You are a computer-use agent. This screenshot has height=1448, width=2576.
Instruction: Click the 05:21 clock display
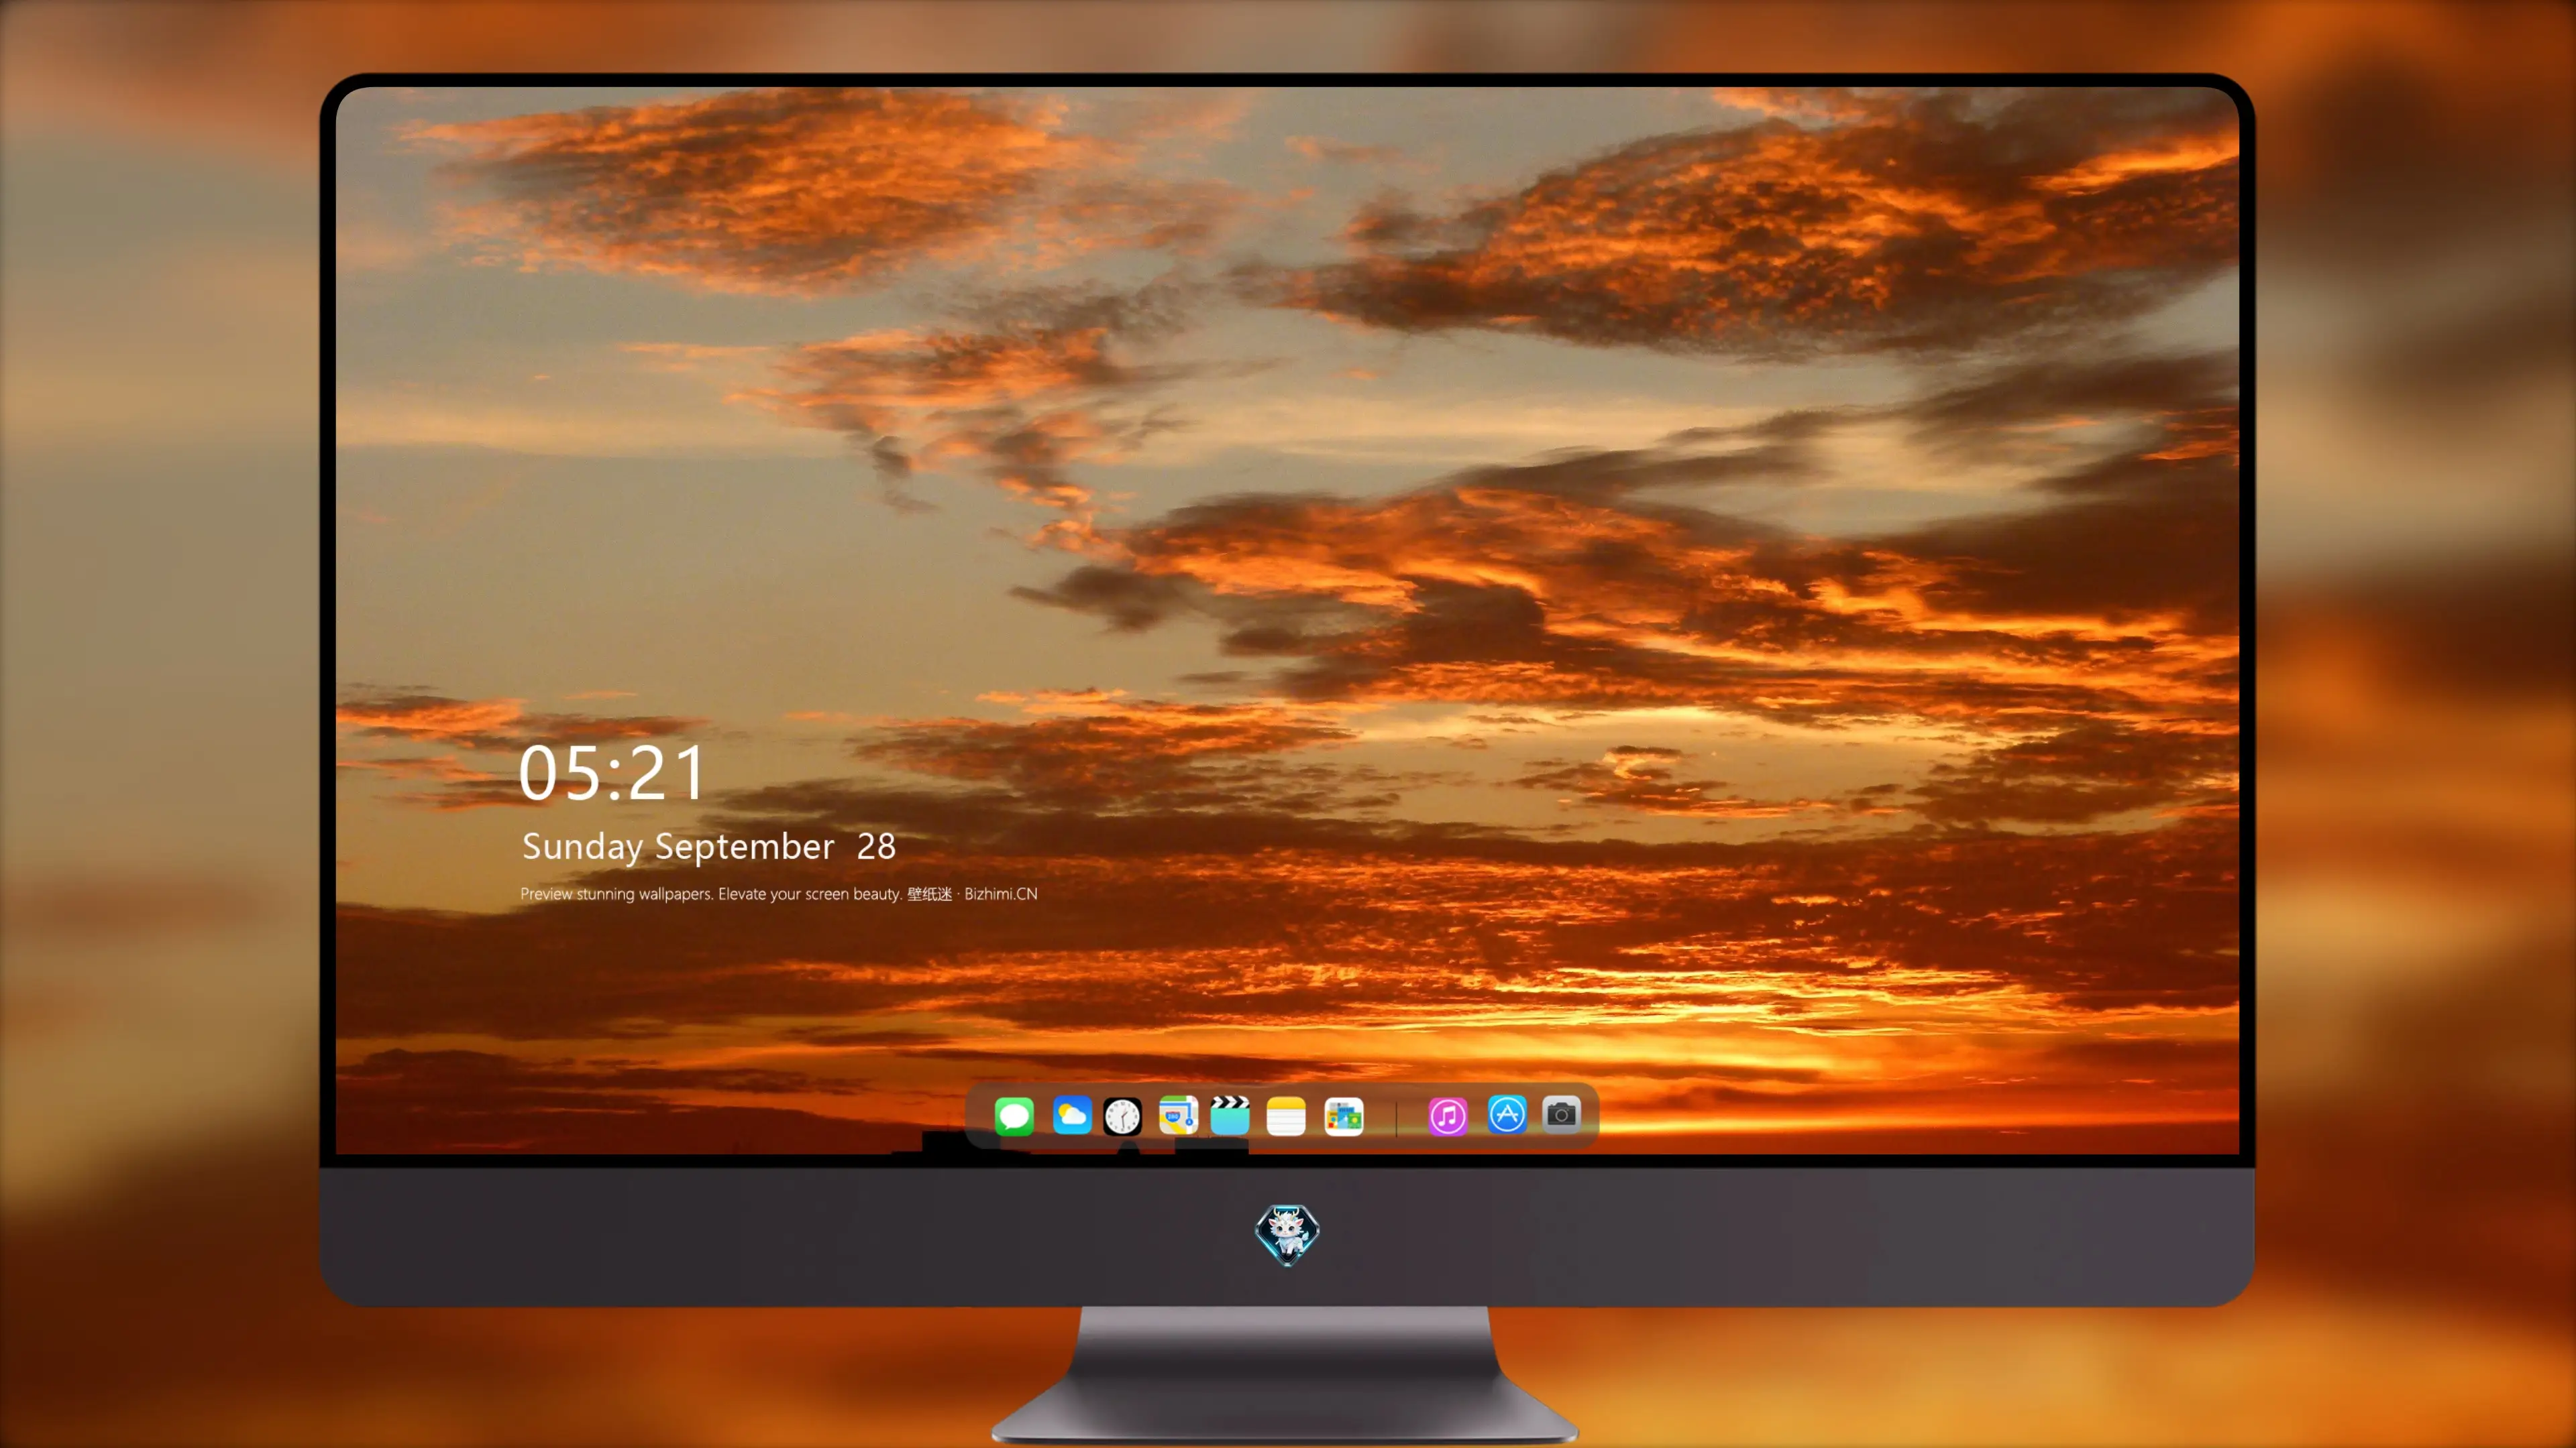pyautogui.click(x=611, y=772)
